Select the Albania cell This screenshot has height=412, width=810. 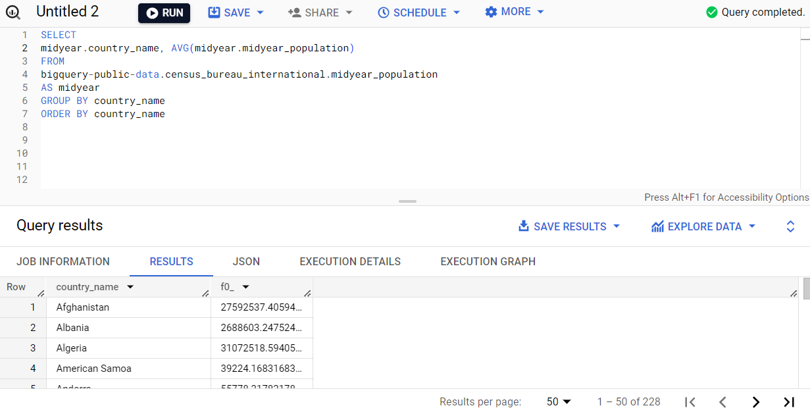pyautogui.click(x=128, y=328)
